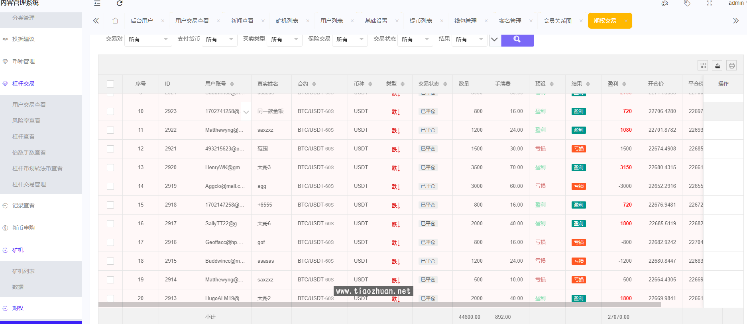
Task: Open the theme palette icon
Action: click(x=664, y=3)
